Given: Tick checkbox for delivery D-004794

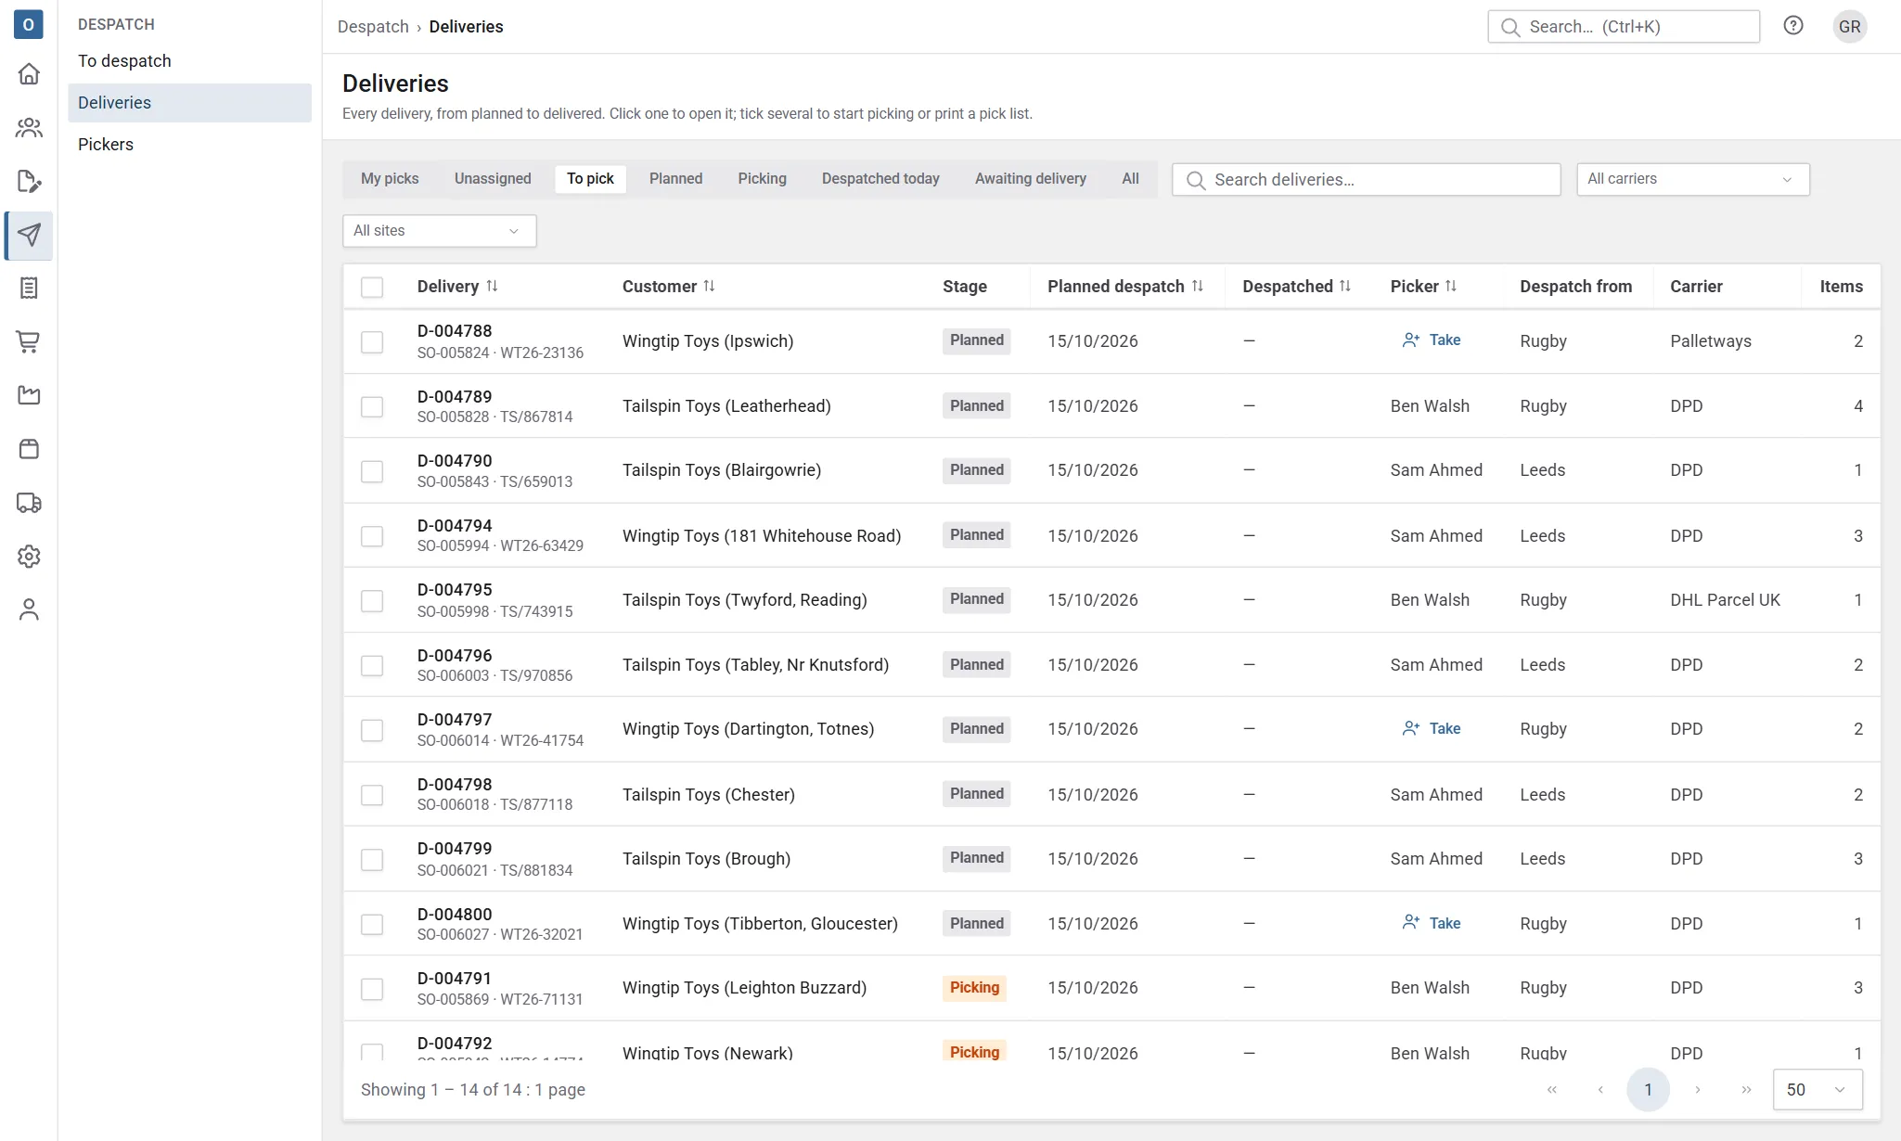Looking at the screenshot, I should pos(372,535).
